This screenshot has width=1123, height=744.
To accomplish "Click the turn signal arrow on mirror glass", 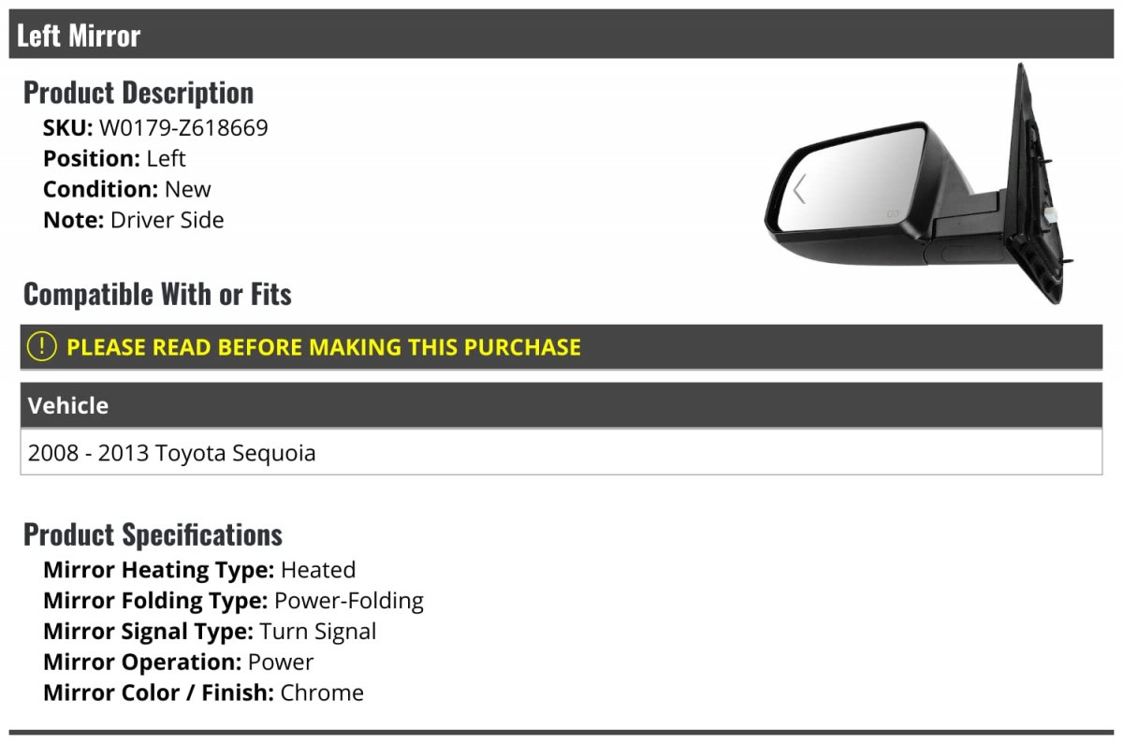I will pyautogui.click(x=798, y=190).
